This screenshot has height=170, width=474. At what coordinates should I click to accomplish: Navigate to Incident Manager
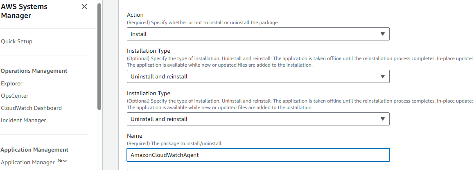point(24,120)
